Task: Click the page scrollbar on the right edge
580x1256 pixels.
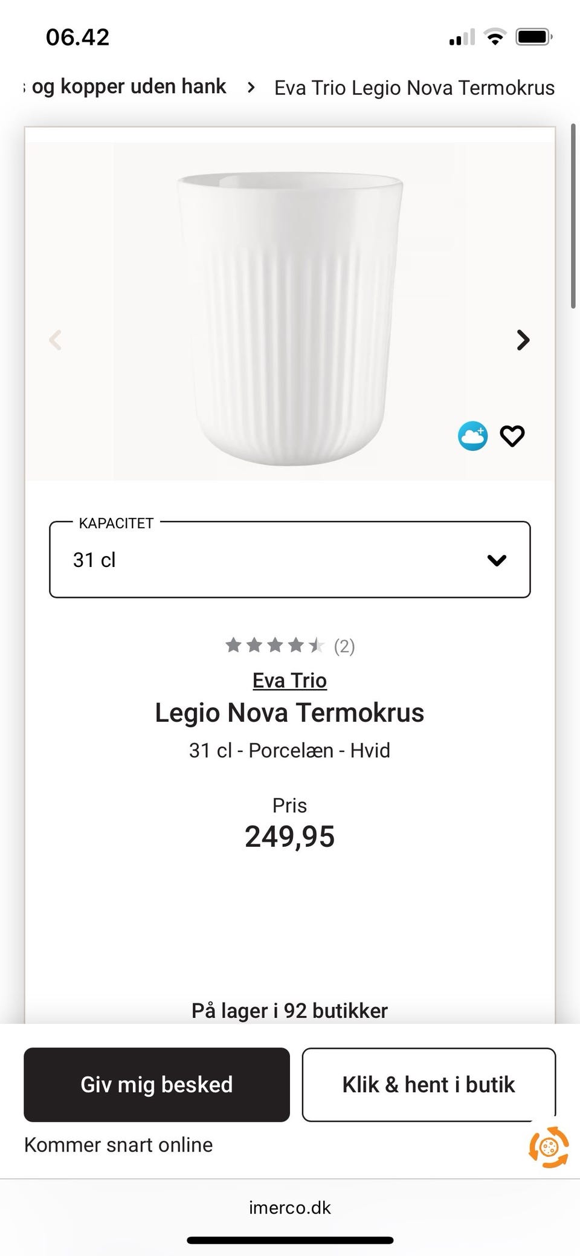Action: click(x=573, y=218)
